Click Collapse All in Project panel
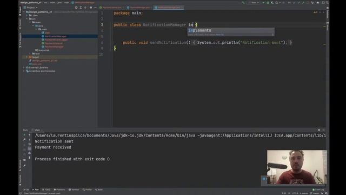 [85, 8]
